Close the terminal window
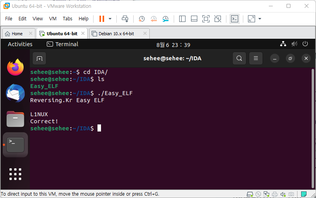316x198 pixels. [306, 58]
